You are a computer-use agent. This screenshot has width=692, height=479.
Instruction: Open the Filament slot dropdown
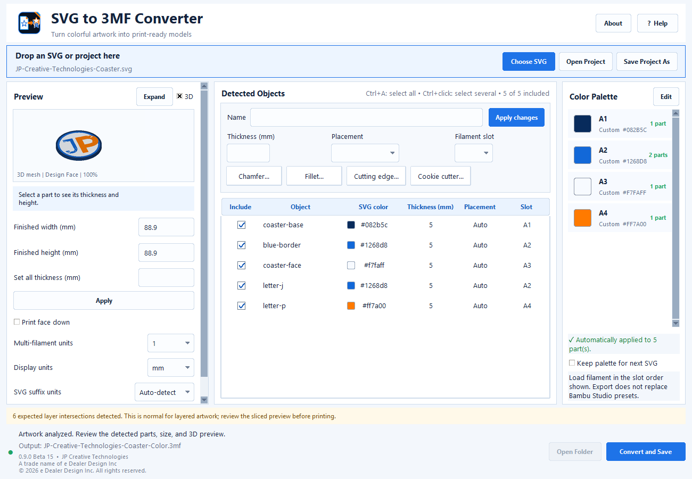pos(474,153)
